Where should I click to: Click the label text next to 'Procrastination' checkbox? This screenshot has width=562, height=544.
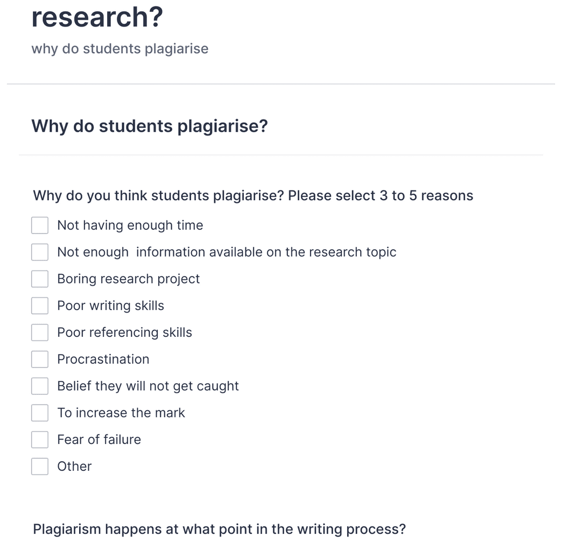(x=103, y=359)
